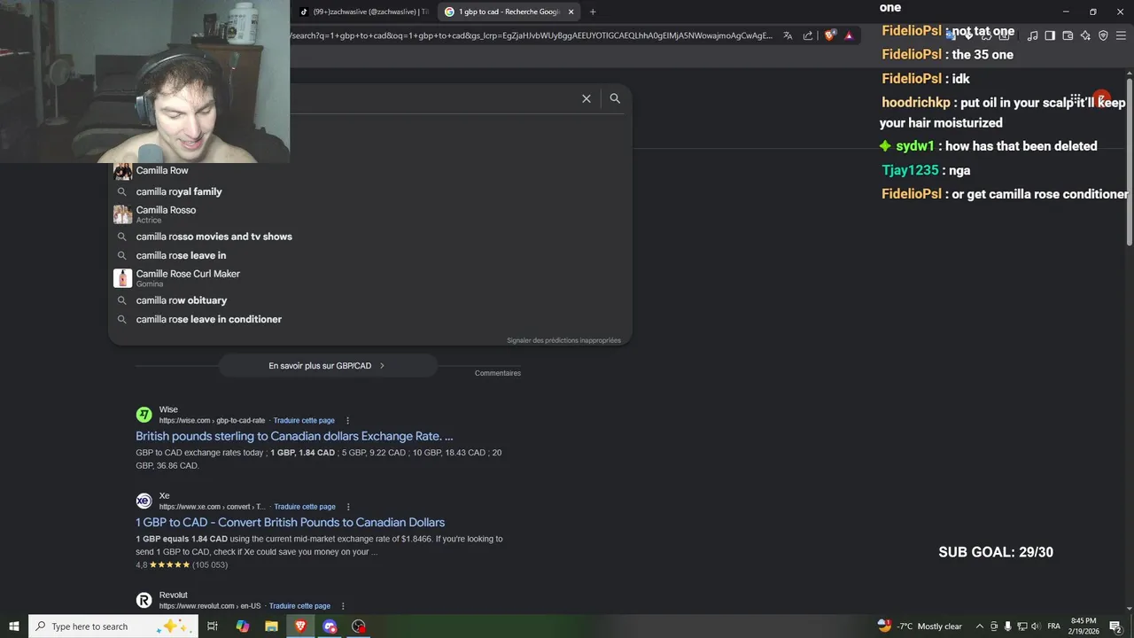Select suggestion camilla rosso movies and tv shows
This screenshot has height=638, width=1134.
370,237
